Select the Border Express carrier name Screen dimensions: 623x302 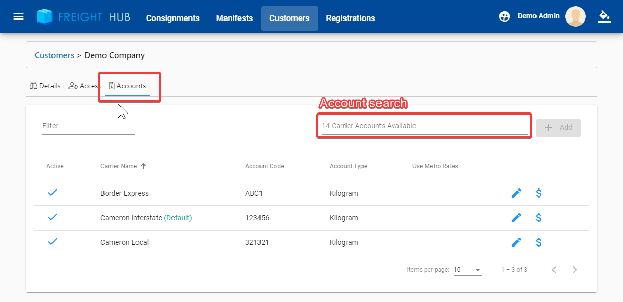click(x=125, y=193)
